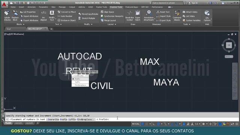The width and height of the screenshot is (240, 135).
Task: Open the Insert ribbon tab
Action: click(x=21, y=7)
